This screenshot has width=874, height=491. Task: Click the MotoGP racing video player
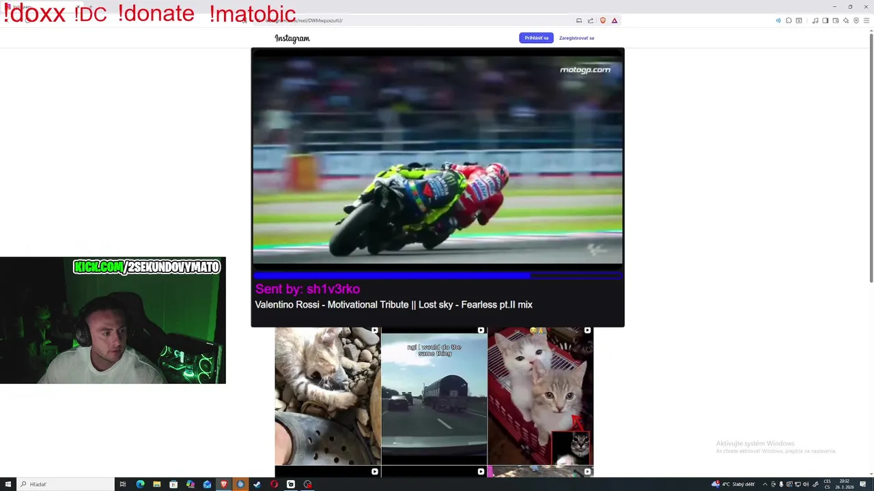pyautogui.click(x=438, y=159)
